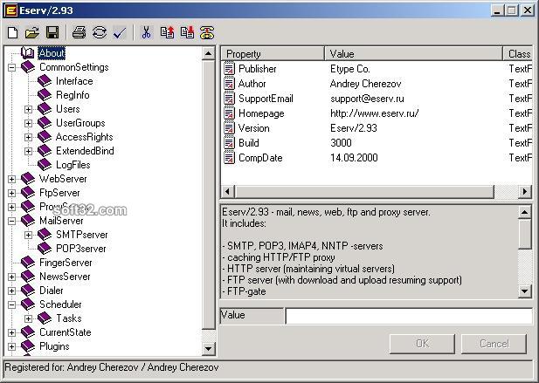Click the telephone dialer toolbar icon
Image resolution: width=539 pixels, height=383 pixels.
207,32
